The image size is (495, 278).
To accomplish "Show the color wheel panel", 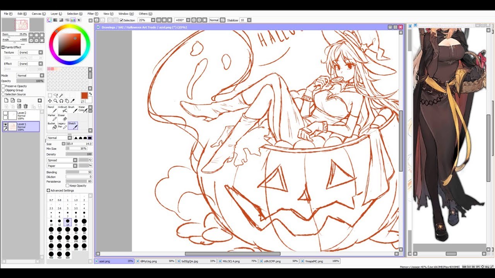I will pos(49,20).
